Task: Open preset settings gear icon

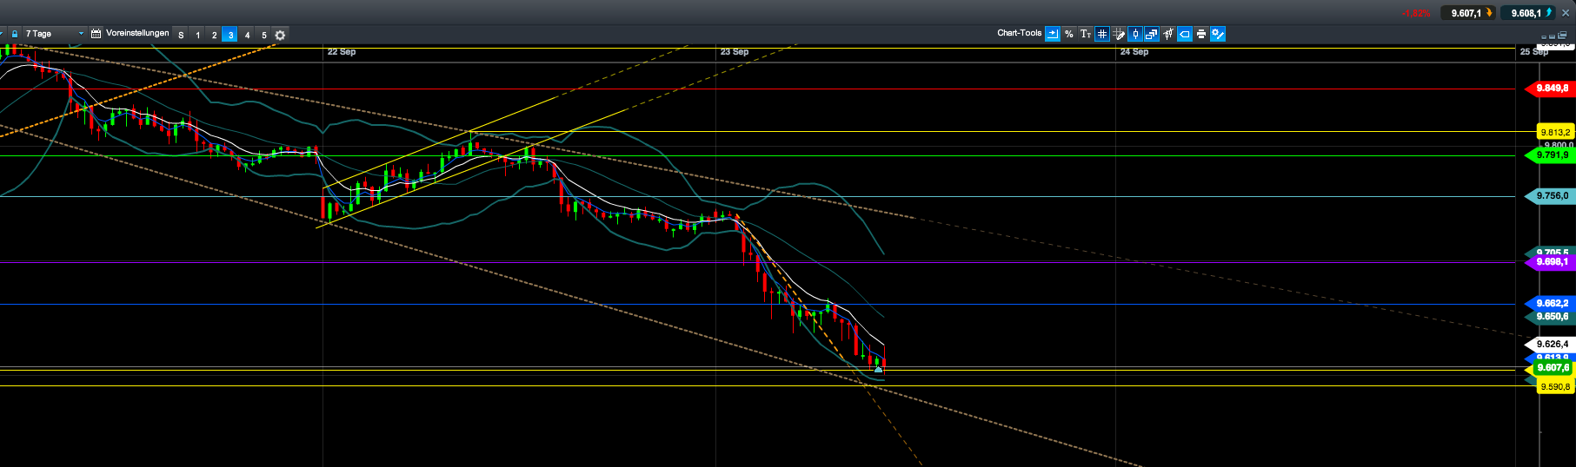Action: [280, 35]
